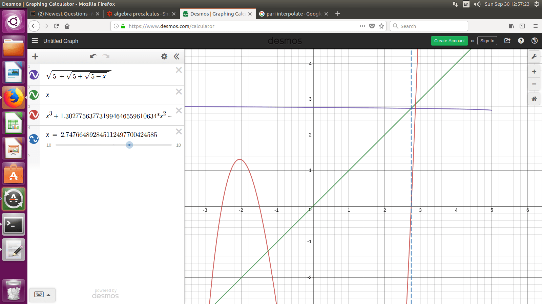Hide the purple nested radical expression
542x304 pixels.
(x=34, y=75)
